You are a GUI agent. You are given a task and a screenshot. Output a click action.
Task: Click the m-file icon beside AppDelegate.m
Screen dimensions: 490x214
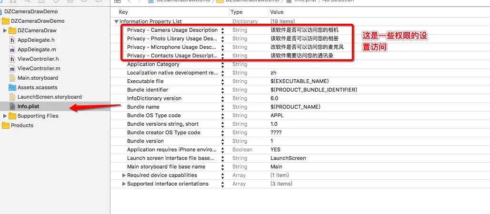pyautogui.click(x=12, y=49)
